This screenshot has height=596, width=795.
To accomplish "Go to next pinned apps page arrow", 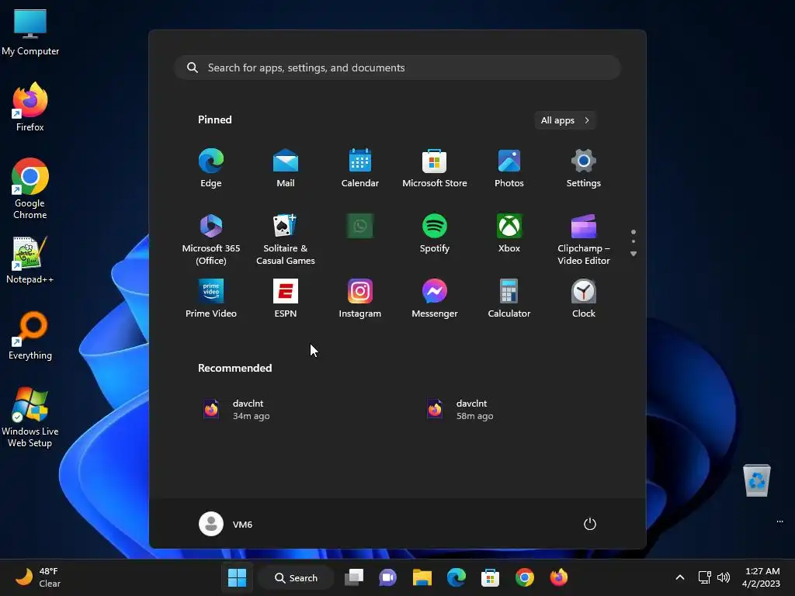I will click(x=634, y=254).
